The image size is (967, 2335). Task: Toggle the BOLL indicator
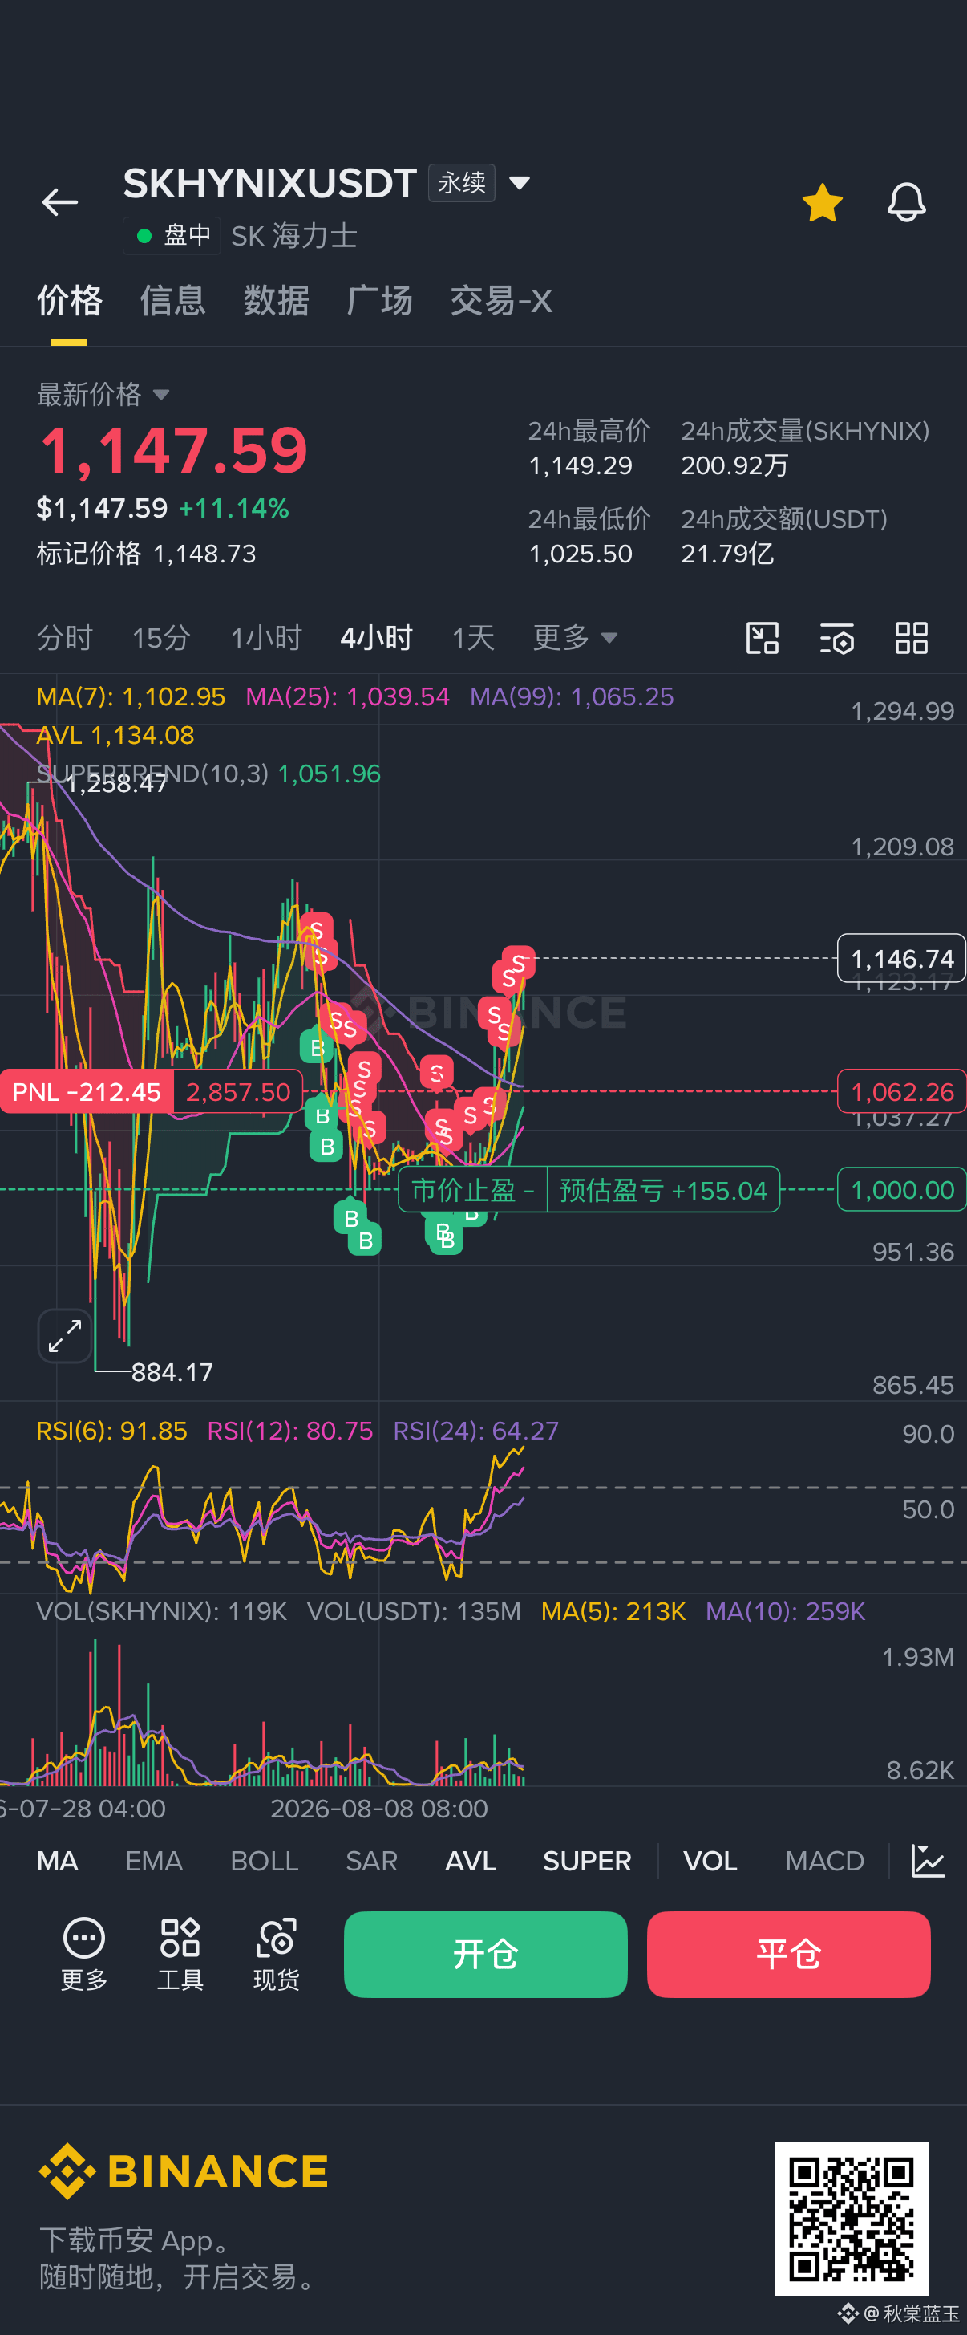point(265,1861)
